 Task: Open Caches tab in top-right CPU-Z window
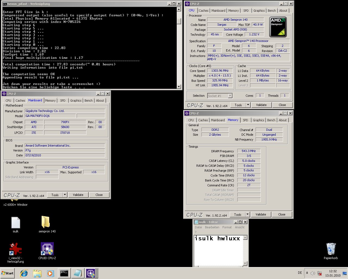tap(203, 11)
